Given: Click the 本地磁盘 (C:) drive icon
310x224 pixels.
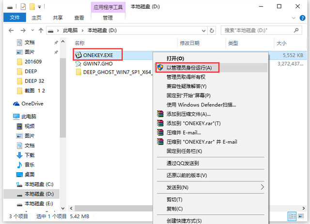Looking at the screenshot, I should click(19, 184).
